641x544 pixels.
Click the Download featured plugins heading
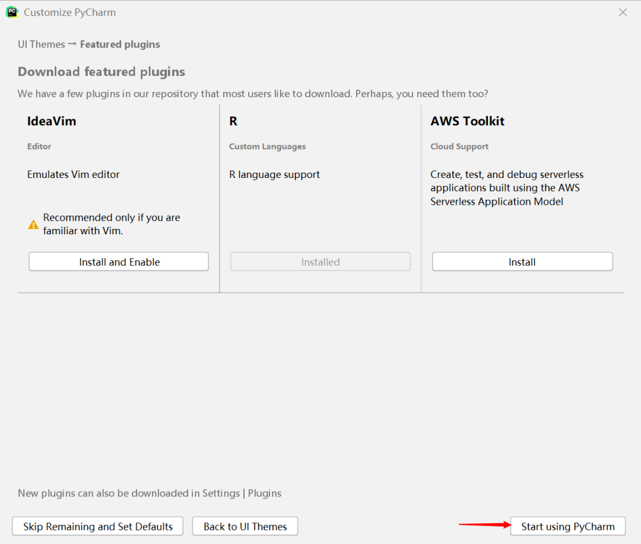(101, 72)
